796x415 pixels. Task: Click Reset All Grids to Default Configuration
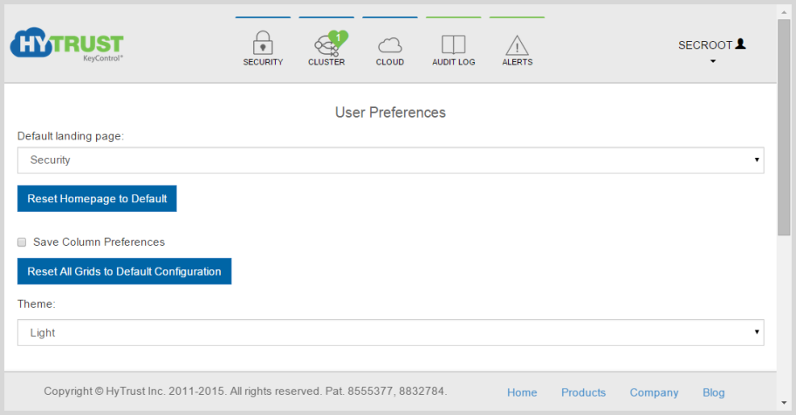click(124, 271)
